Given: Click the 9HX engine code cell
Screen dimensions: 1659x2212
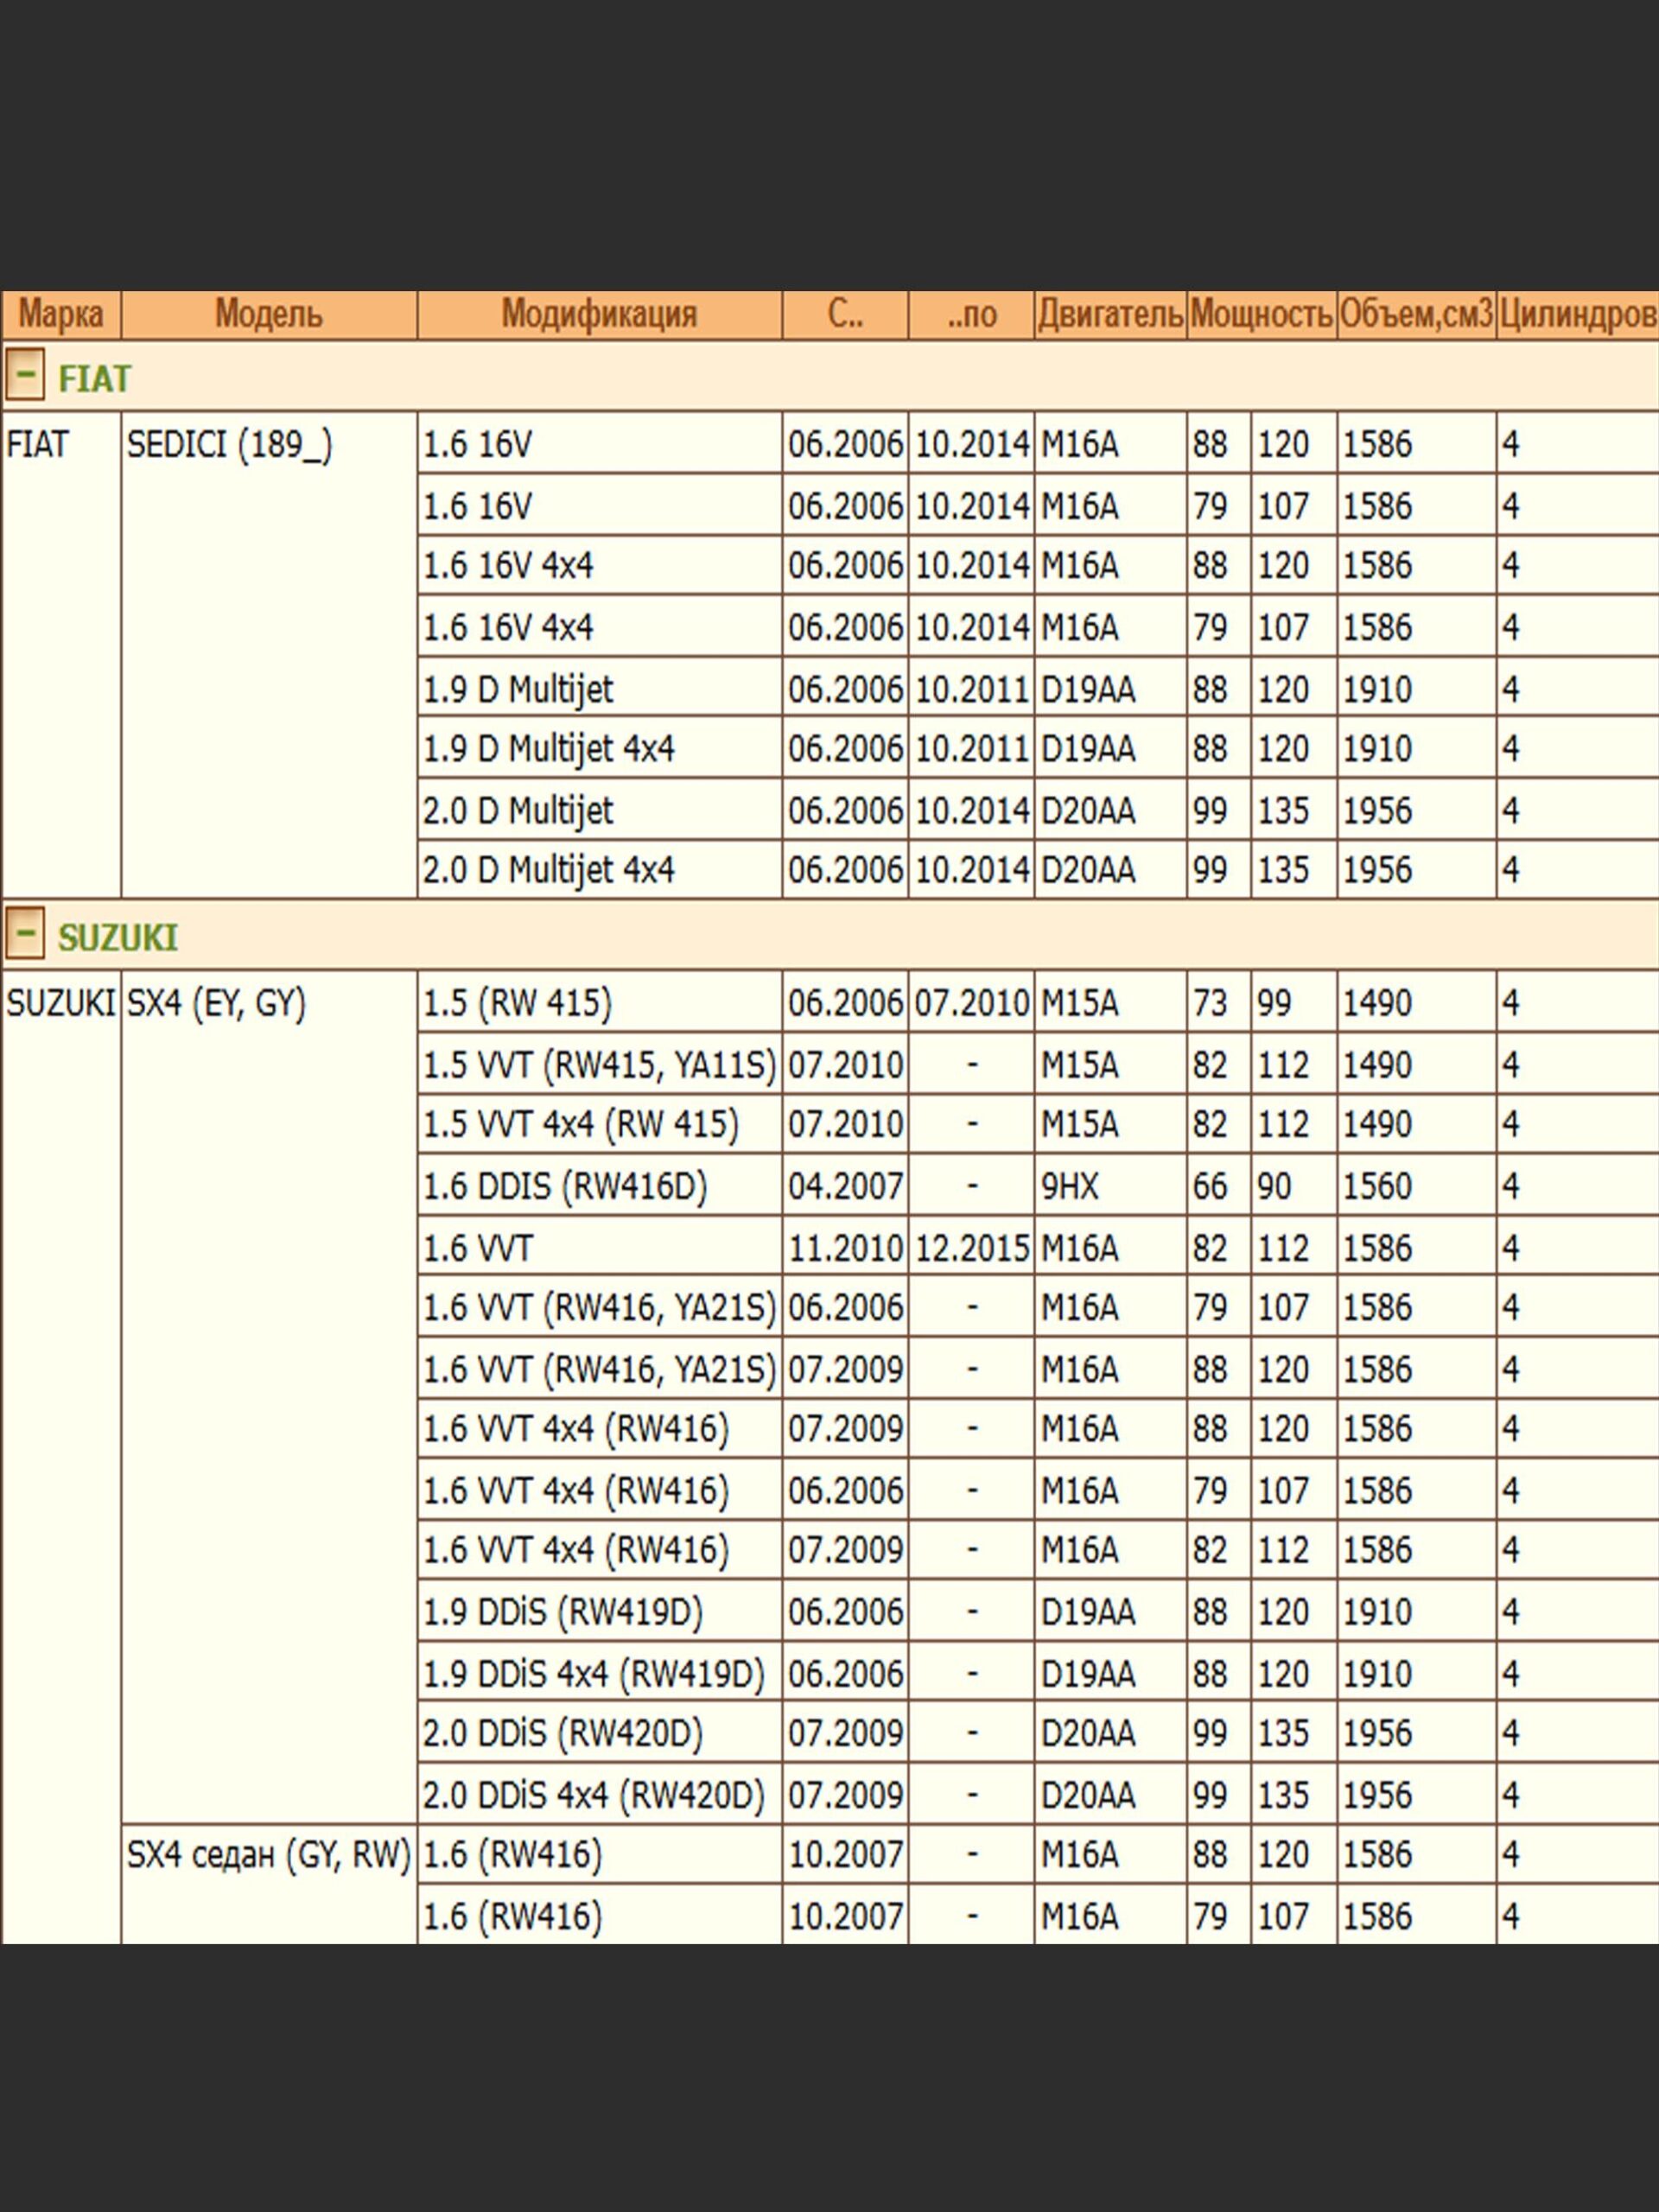Looking at the screenshot, I should [1069, 1186].
